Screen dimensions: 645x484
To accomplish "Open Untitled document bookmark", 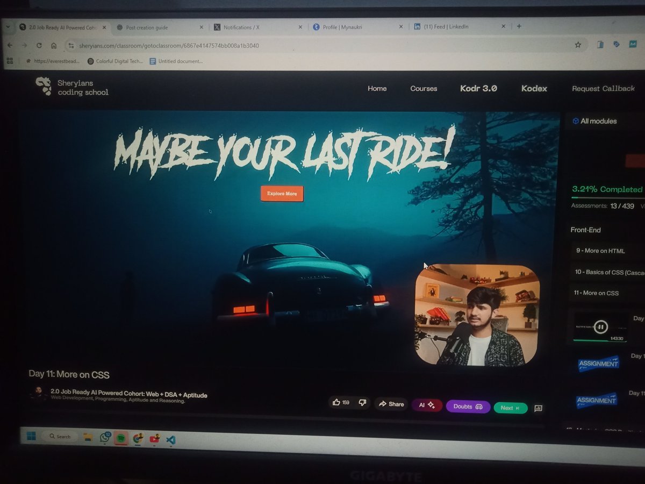I will tap(176, 61).
